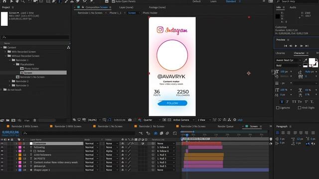Open the Bold font style dropdown
The height and width of the screenshot is (179, 319).
pyautogui.click(x=288, y=66)
